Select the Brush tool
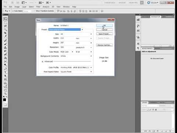 coord(5,44)
